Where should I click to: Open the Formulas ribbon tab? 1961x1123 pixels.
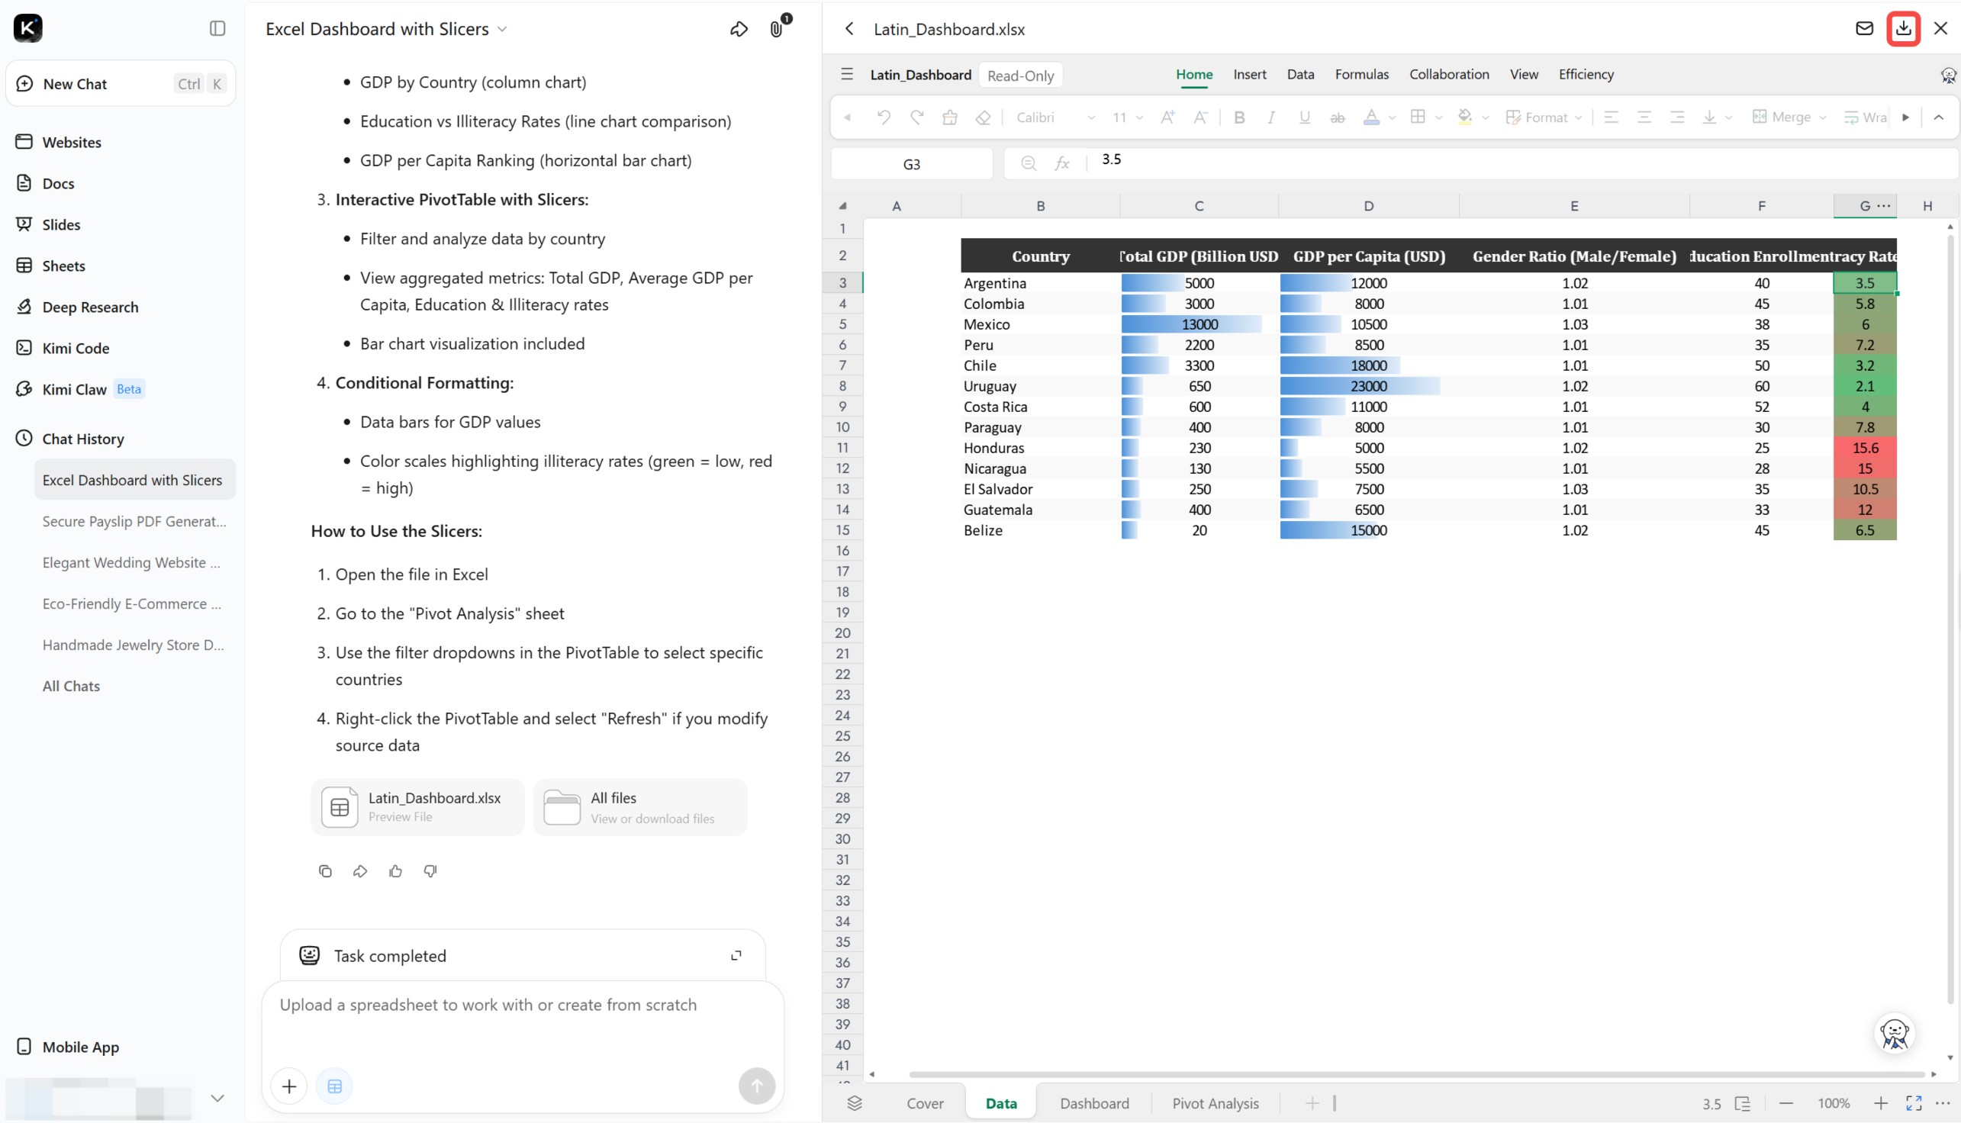click(x=1361, y=74)
